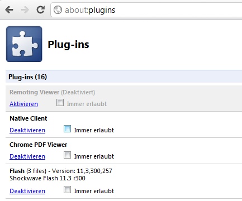Image resolution: width=242 pixels, height=201 pixels.
Task: Click the Native Client plug-in name
Action: [29, 118]
